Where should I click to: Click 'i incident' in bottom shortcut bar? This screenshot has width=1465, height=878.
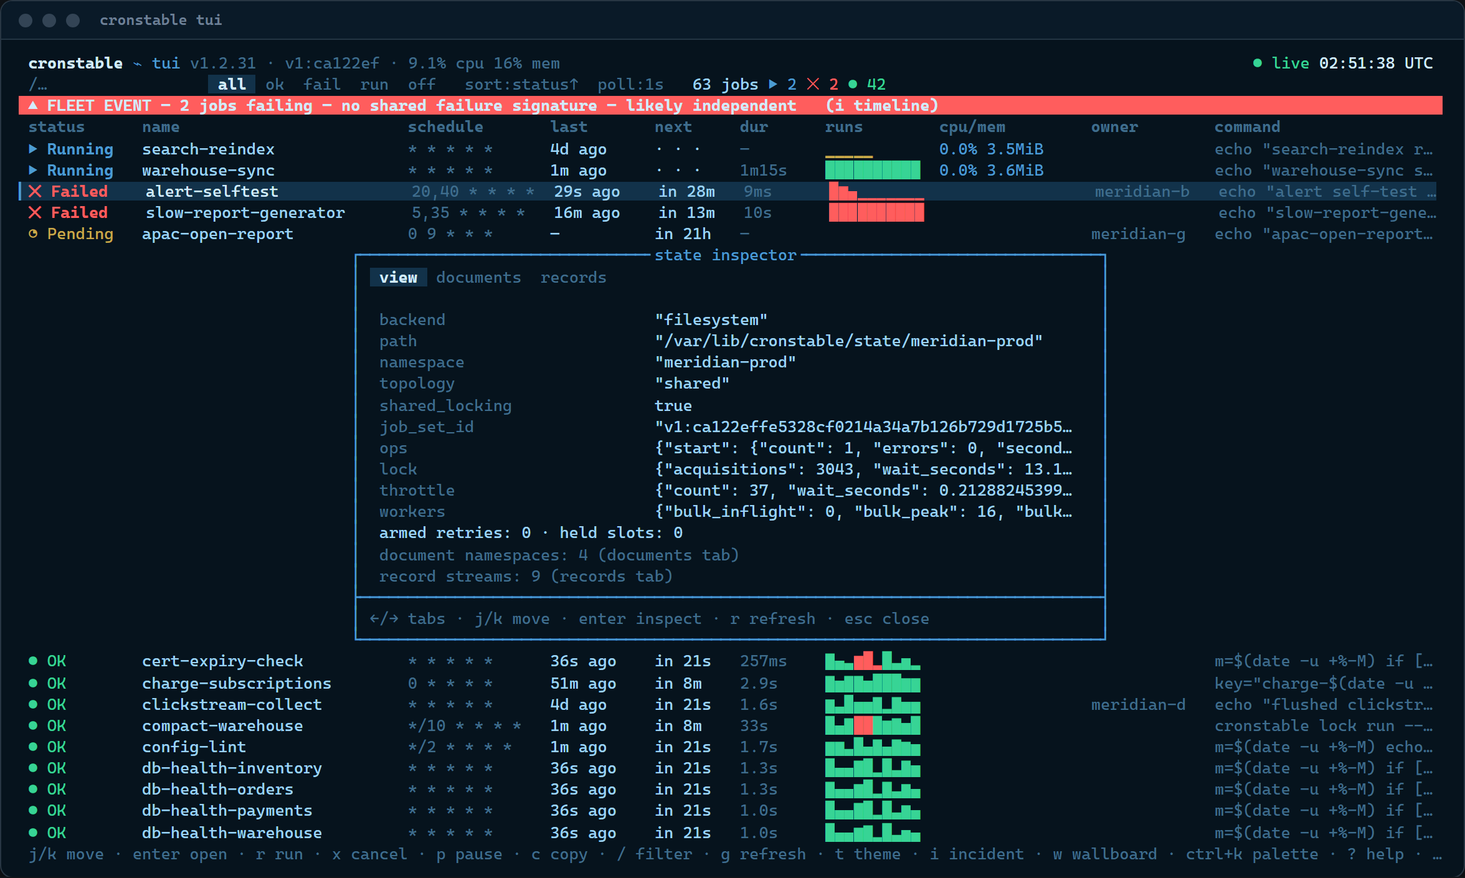(x=977, y=854)
